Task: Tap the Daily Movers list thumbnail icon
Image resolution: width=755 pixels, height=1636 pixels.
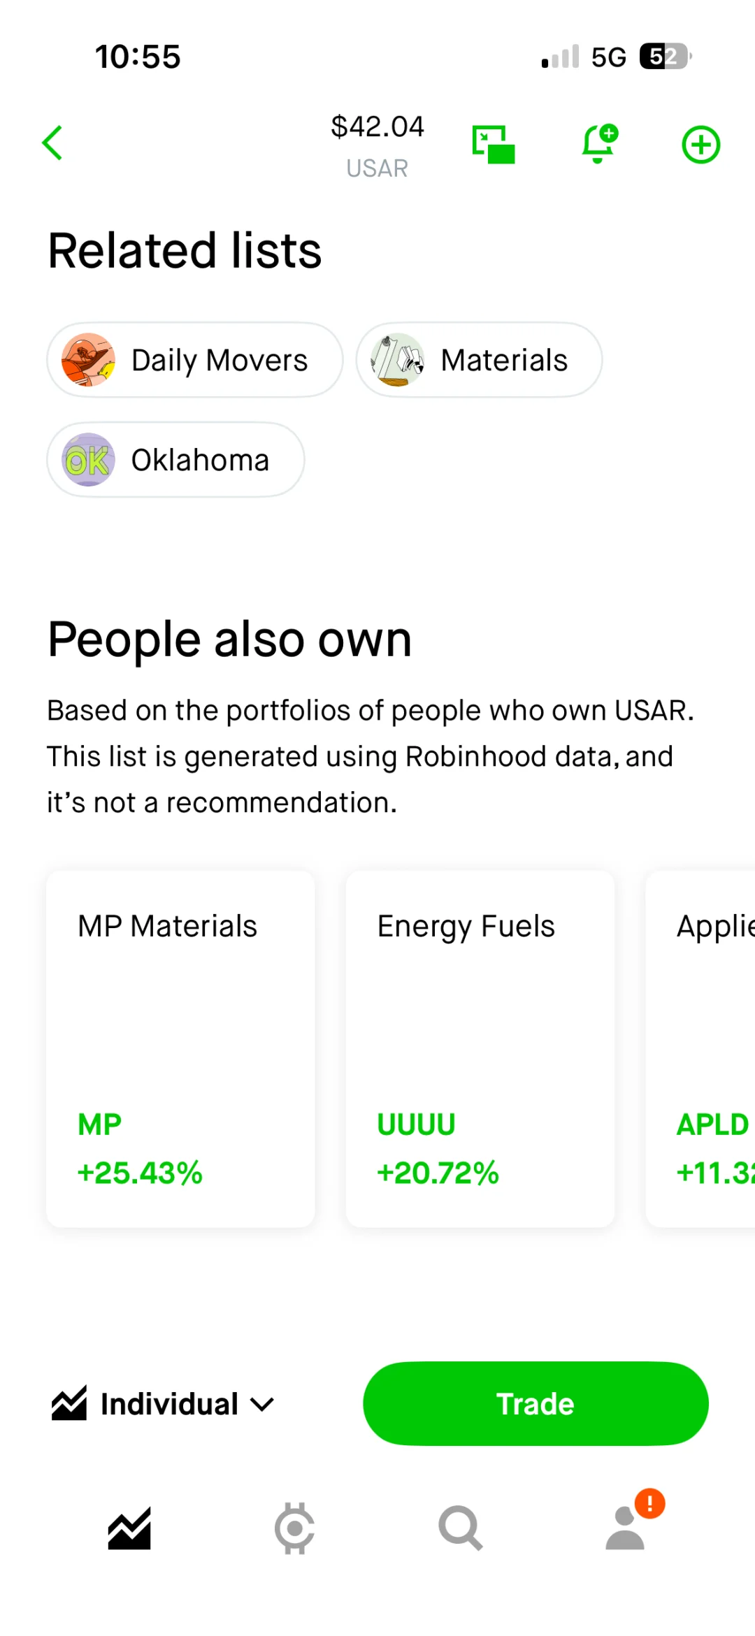Action: pyautogui.click(x=88, y=360)
